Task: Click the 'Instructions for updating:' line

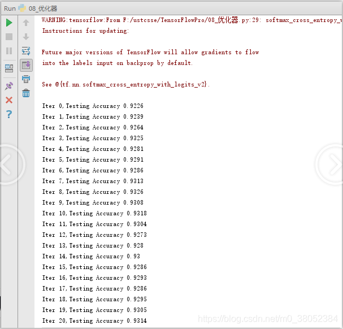Action: point(85,31)
